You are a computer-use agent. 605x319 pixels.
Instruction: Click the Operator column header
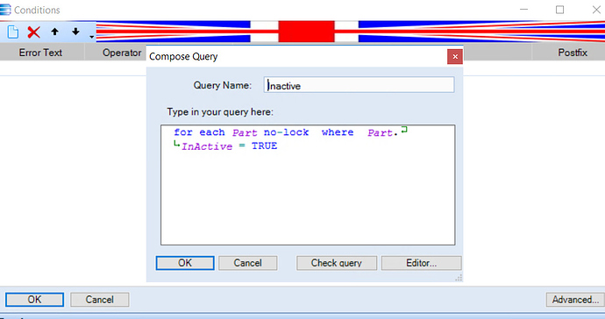click(122, 53)
